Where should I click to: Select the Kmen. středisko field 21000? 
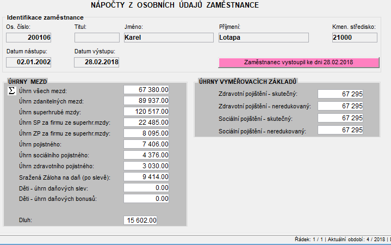point(355,38)
